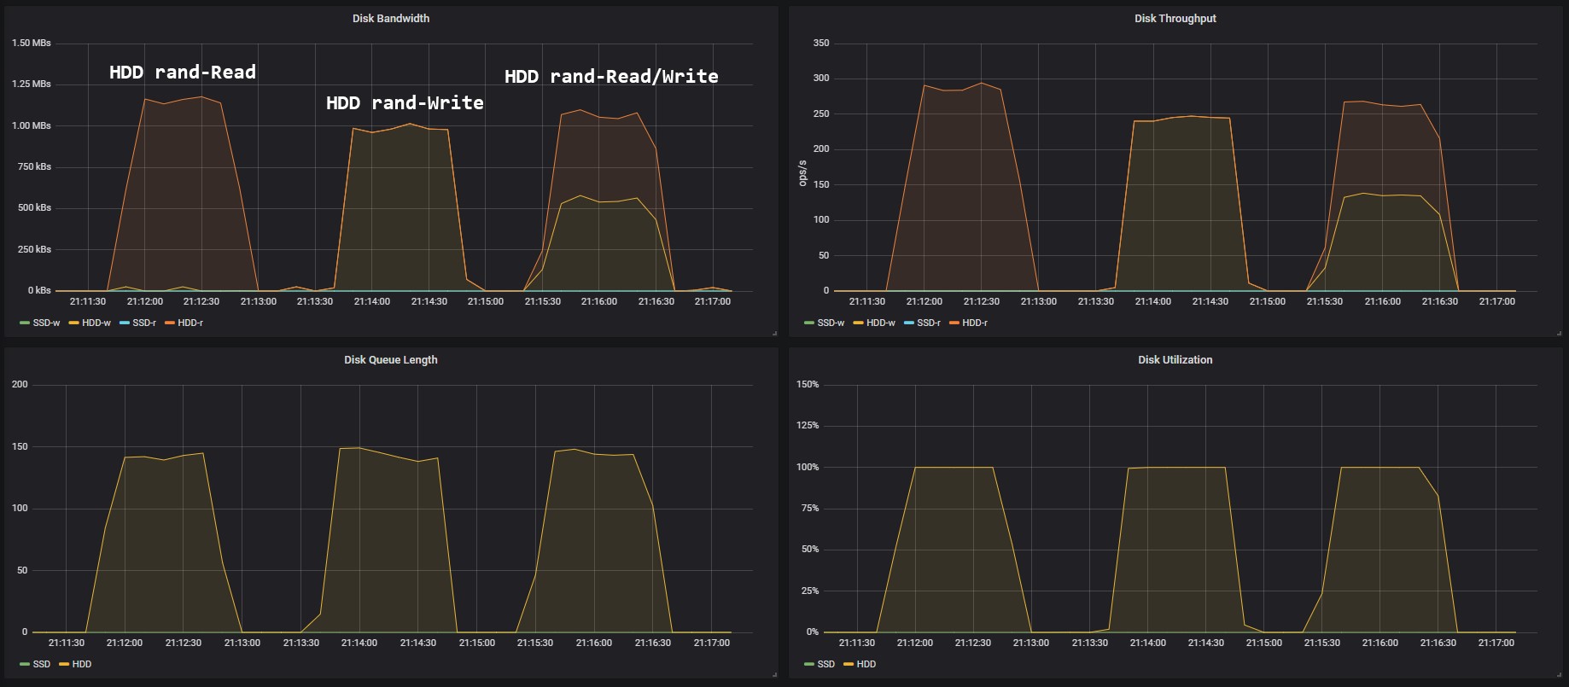Click the resize handle of Disk Throughput panel
The width and height of the screenshot is (1569, 687).
(x=1559, y=333)
